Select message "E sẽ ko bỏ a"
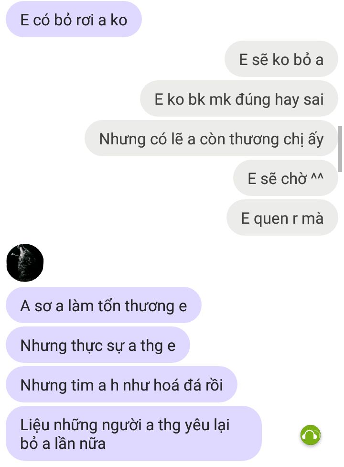 [x=281, y=59]
